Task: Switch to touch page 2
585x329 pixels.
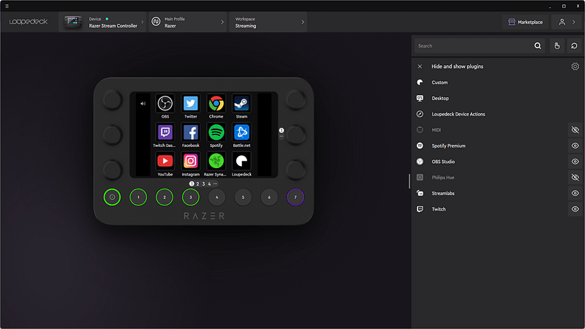Action: (x=197, y=184)
